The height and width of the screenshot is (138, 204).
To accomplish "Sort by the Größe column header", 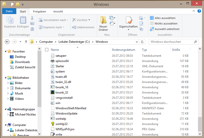I will tap(176, 50).
